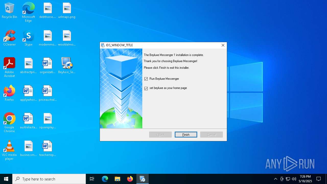Open the notification center icon
This screenshot has height=184, width=327.
click(319, 179)
